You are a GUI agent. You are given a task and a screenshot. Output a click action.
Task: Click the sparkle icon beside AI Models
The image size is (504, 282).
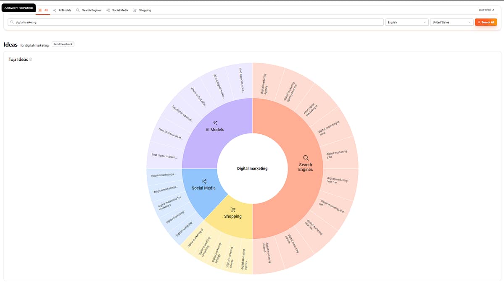point(55,10)
